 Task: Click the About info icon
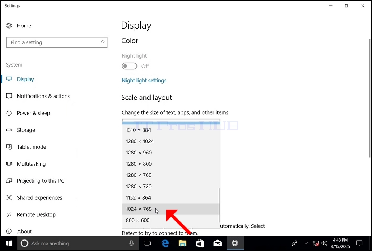[x=9, y=231]
